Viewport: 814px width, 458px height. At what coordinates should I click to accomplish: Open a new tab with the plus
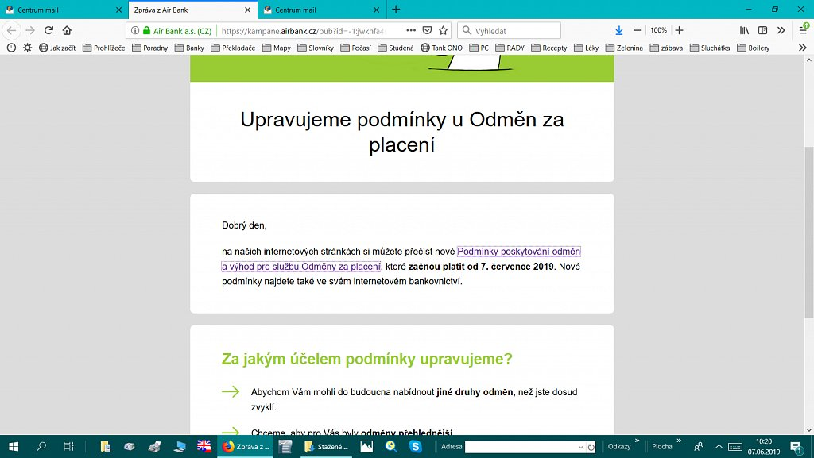(x=396, y=10)
